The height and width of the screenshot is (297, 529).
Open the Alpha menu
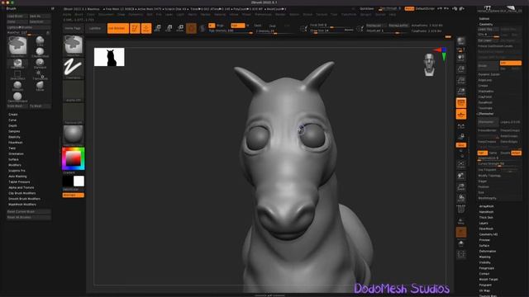coord(67,15)
